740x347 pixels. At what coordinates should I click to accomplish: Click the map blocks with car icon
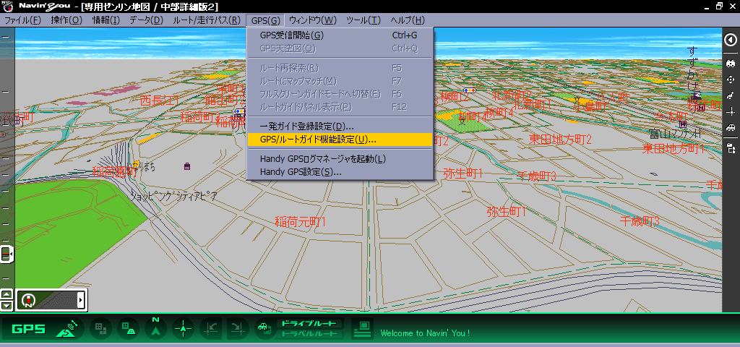128,329
